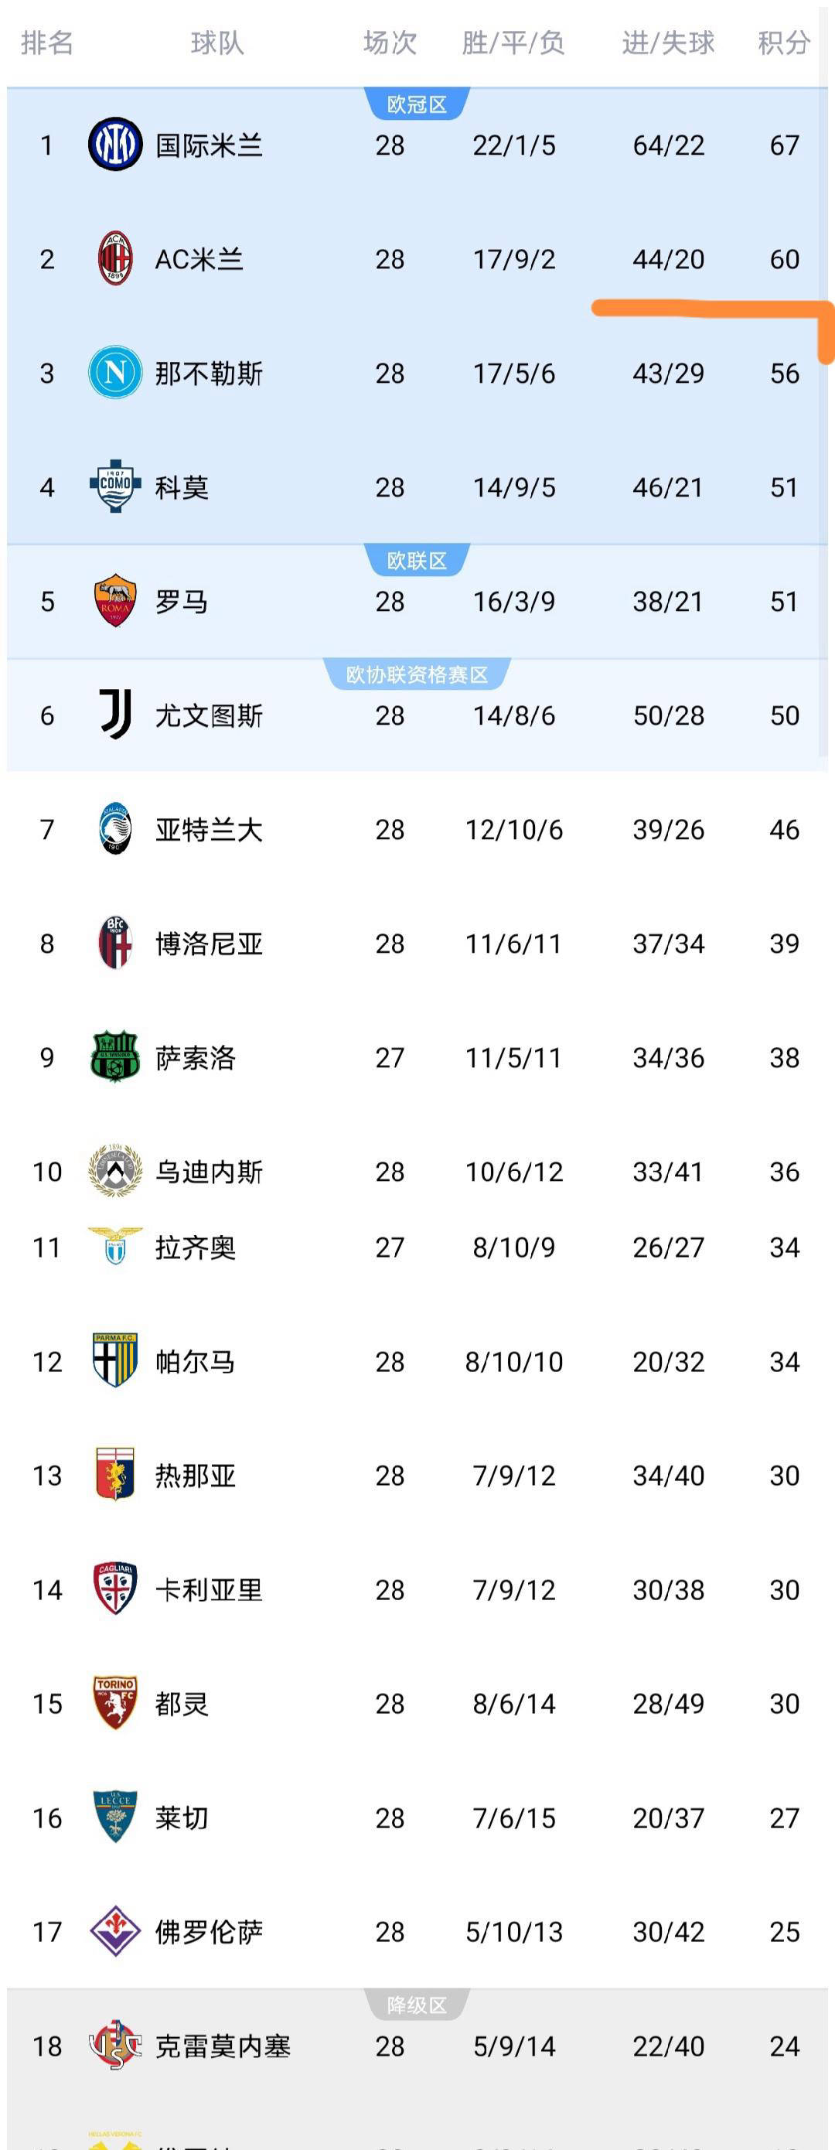Click the Inter Milan club crest

[x=115, y=145]
